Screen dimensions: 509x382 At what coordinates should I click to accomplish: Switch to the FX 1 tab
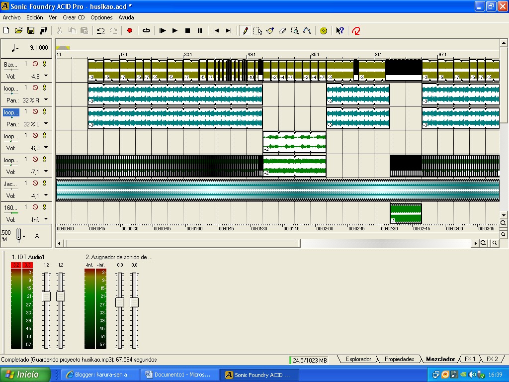coord(470,359)
